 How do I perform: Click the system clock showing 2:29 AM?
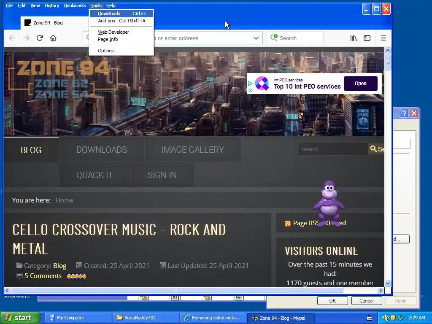pyautogui.click(x=416, y=318)
